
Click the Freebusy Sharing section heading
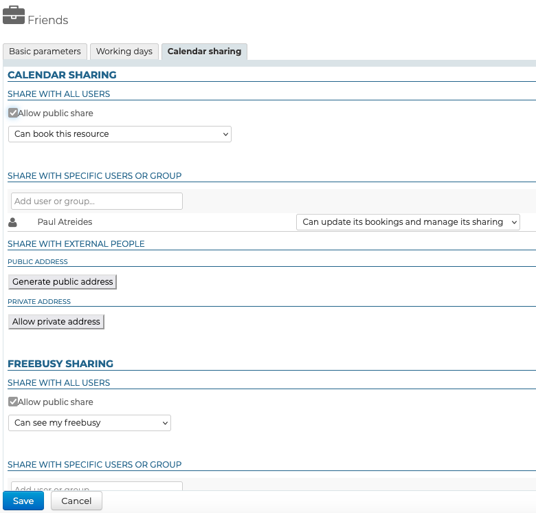(60, 363)
